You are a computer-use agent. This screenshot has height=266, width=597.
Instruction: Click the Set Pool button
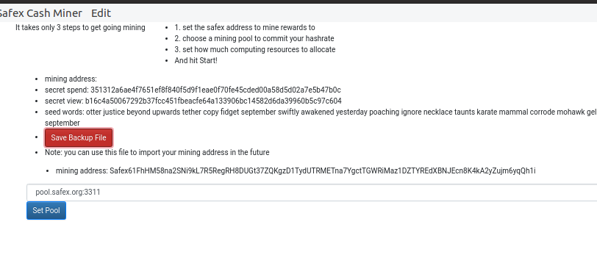(x=46, y=210)
